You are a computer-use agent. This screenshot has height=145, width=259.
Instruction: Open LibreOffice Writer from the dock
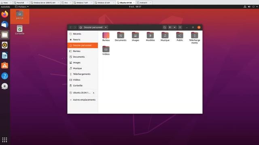tap(4, 56)
